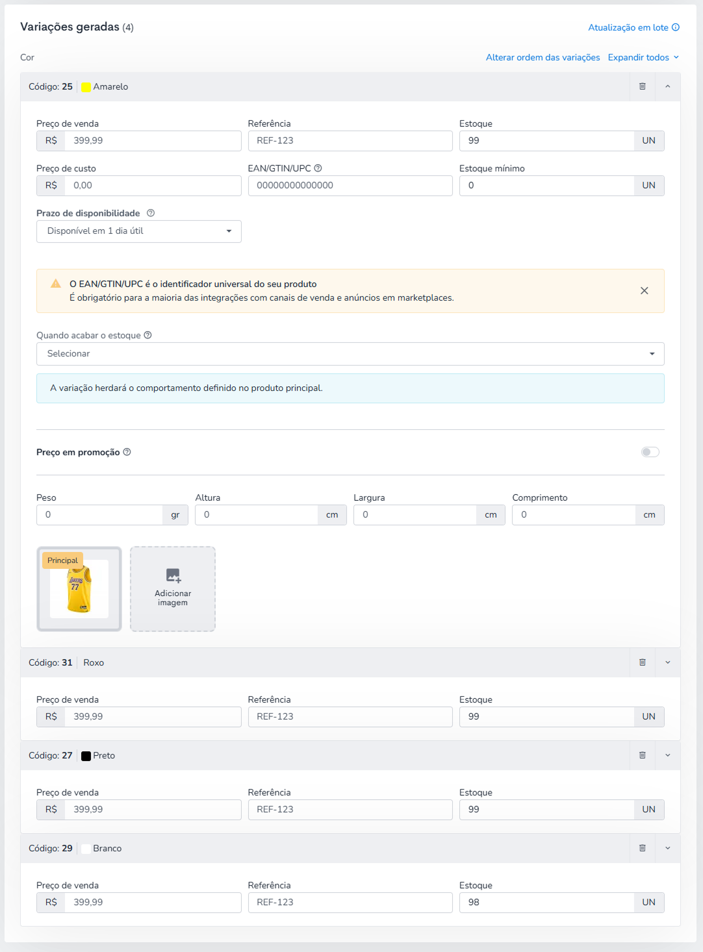Select the Principal jersey image thumbnail

79,589
